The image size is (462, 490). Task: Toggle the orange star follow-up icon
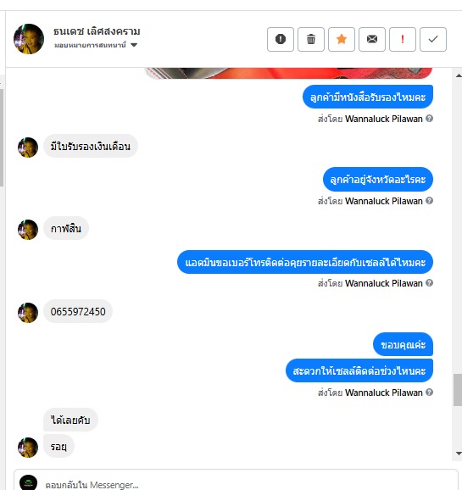[x=342, y=39]
